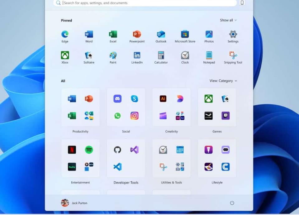Click the Developer Tools label
This screenshot has width=299, height=215.
tap(126, 183)
